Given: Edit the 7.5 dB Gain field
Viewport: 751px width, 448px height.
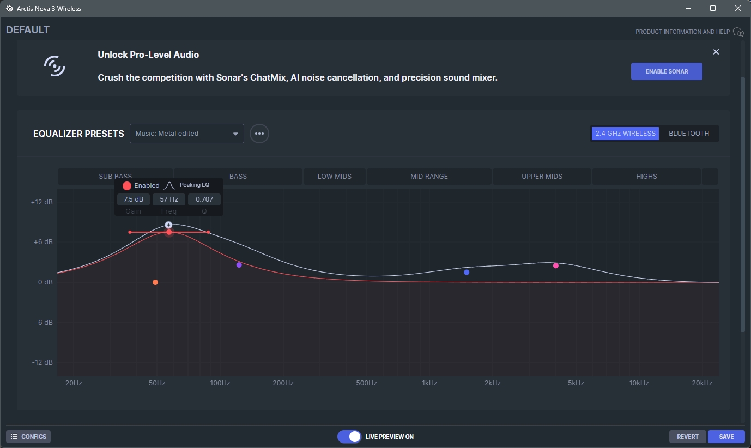Looking at the screenshot, I should [134, 199].
